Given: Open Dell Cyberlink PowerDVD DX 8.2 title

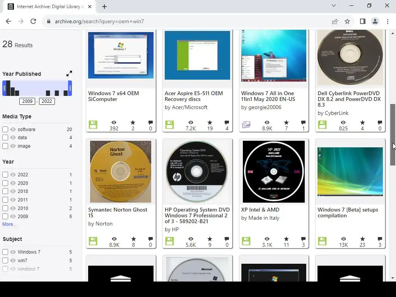Looking at the screenshot, I should click(349, 99).
